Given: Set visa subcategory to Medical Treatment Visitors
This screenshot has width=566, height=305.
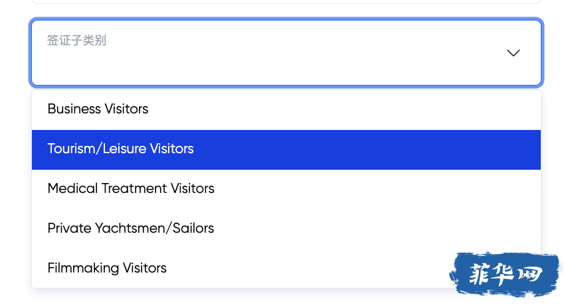Looking at the screenshot, I should tap(286, 189).
